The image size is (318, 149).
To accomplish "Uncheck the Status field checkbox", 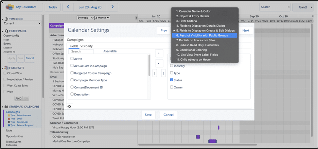I will click(172, 80).
